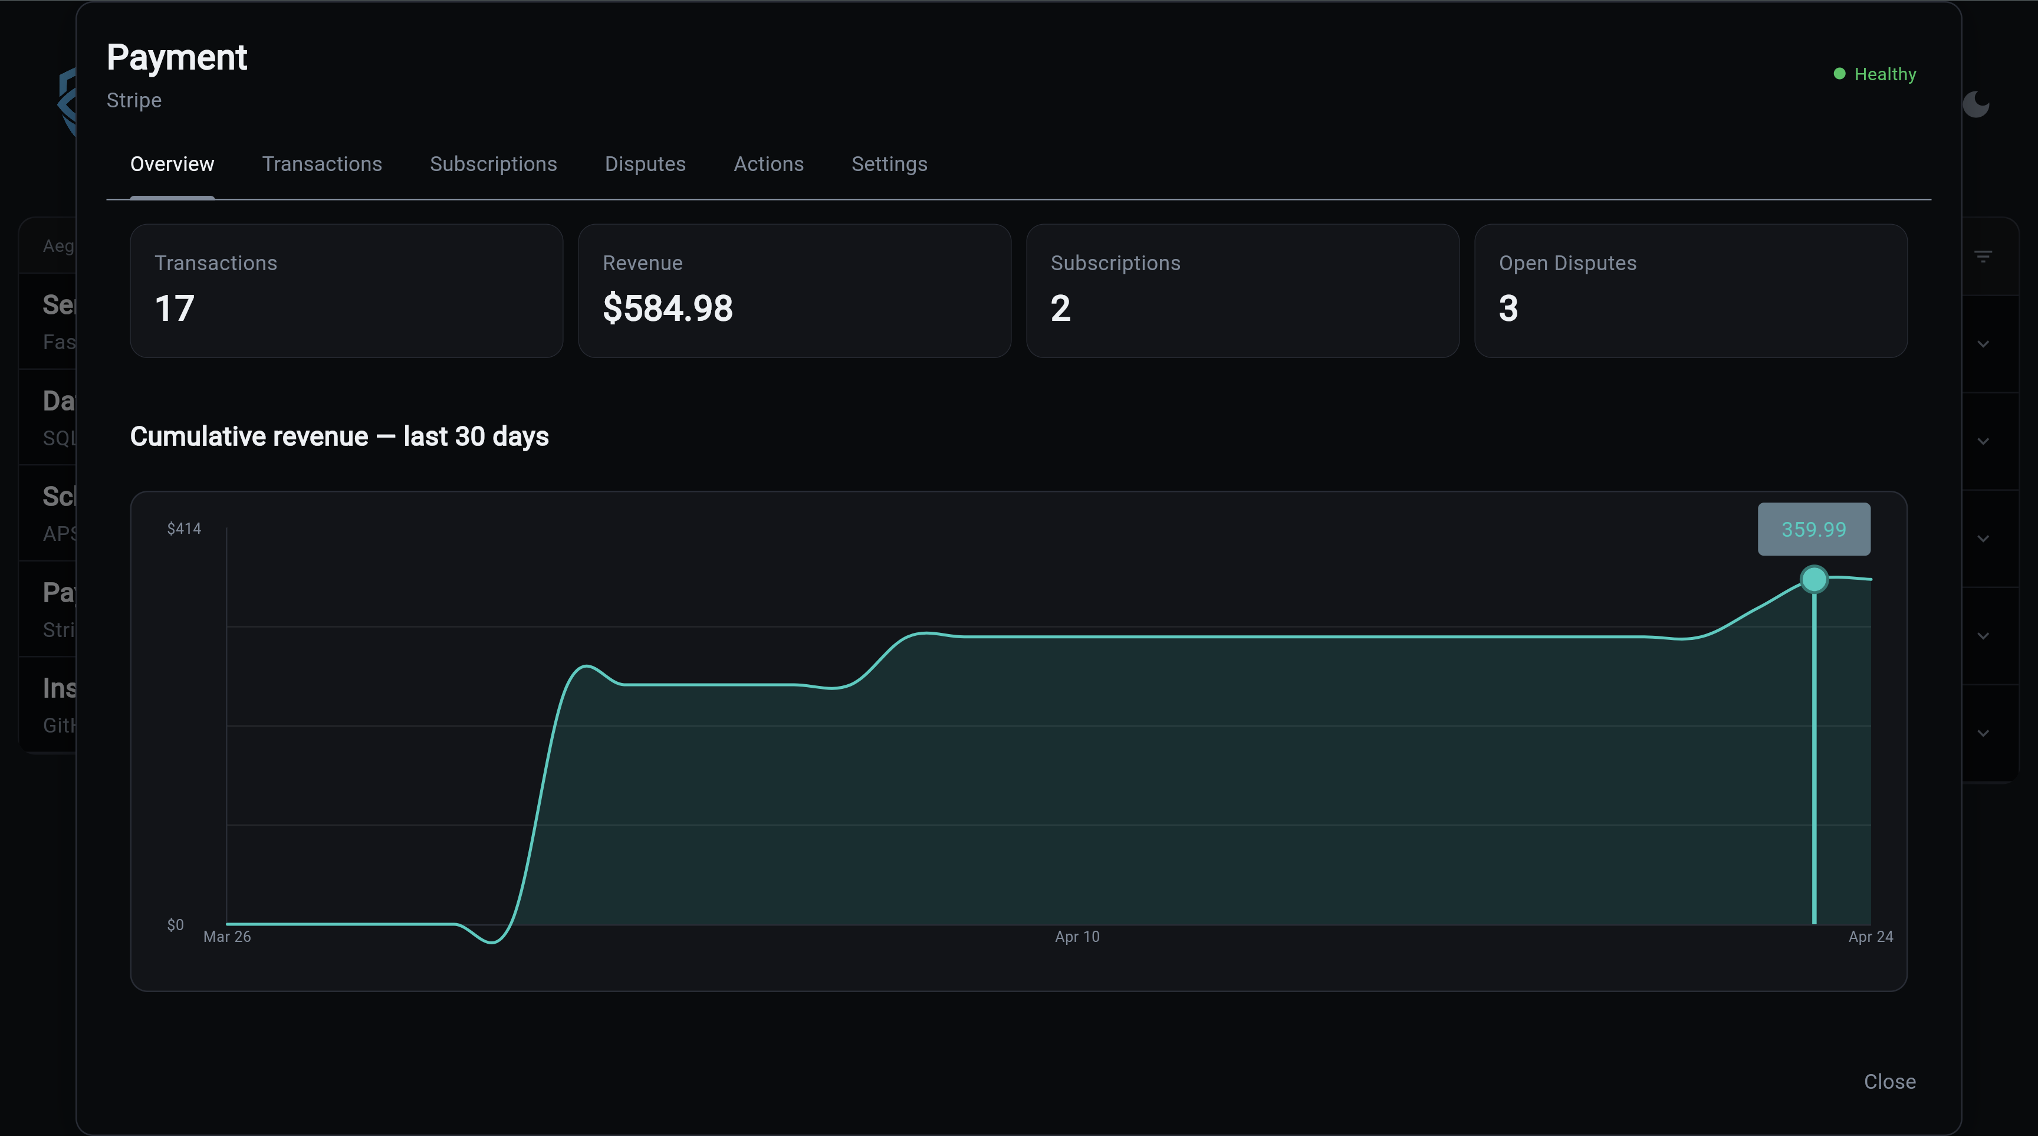The height and width of the screenshot is (1136, 2038).
Task: Go to the Disputes tab
Action: coord(645,165)
